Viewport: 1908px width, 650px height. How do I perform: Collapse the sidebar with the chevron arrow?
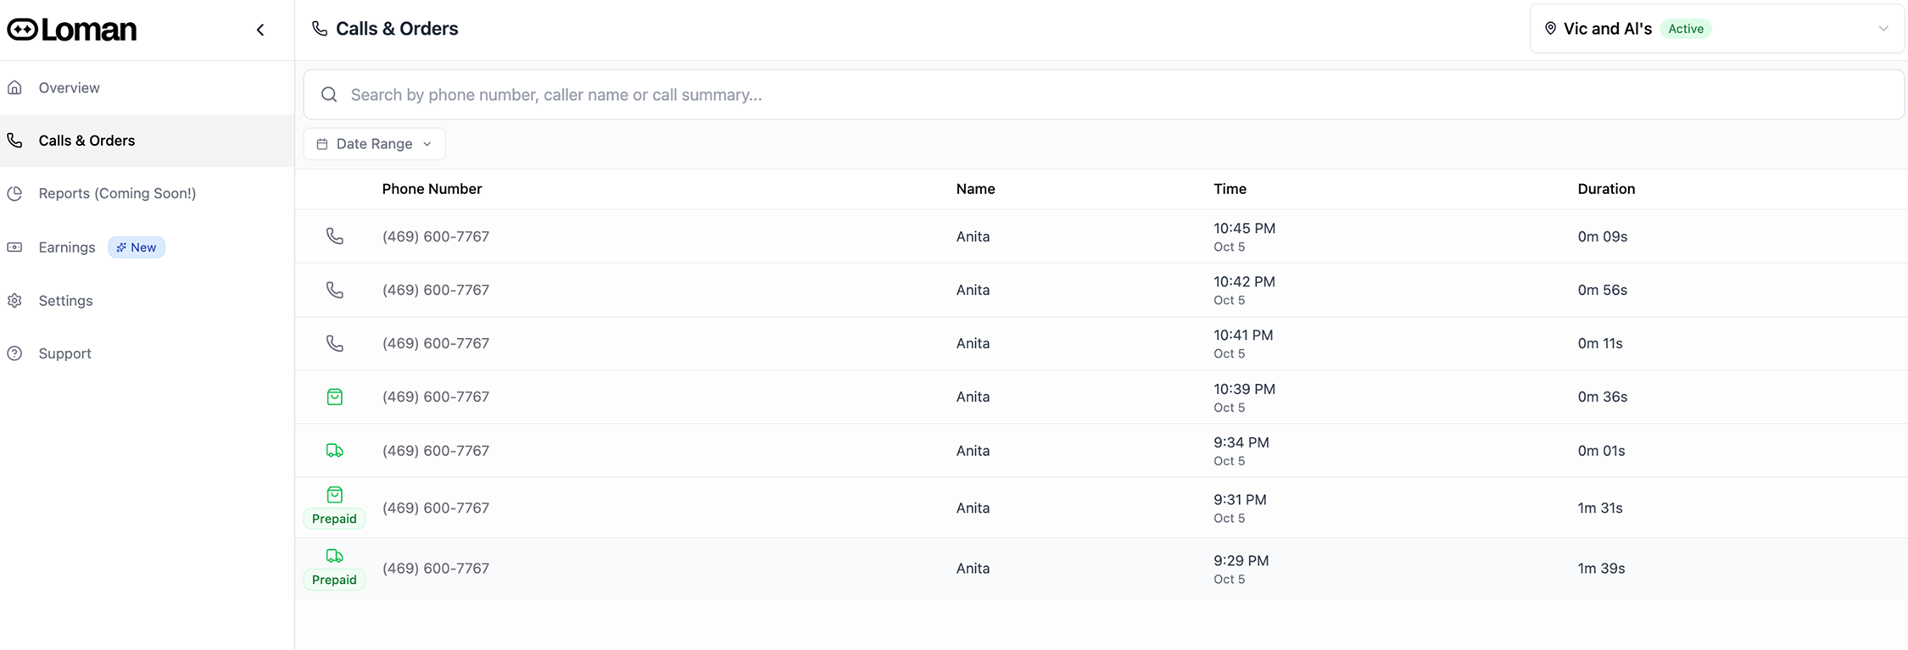[260, 30]
